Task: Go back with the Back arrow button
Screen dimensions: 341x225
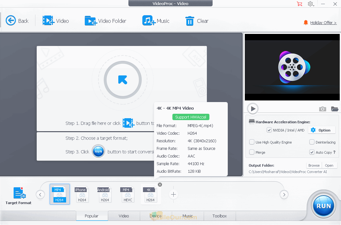Action: click(17, 21)
